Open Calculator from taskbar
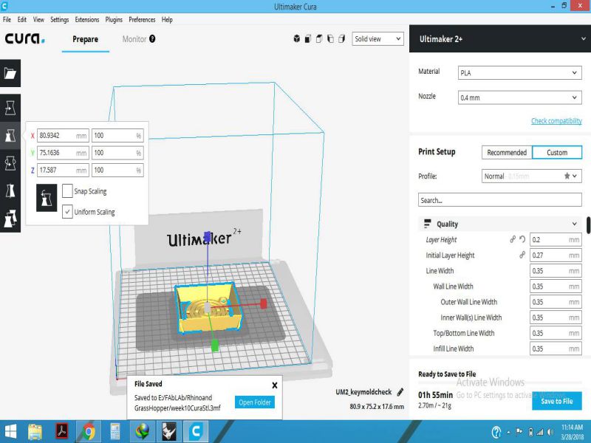This screenshot has width=591, height=443. coord(115,432)
